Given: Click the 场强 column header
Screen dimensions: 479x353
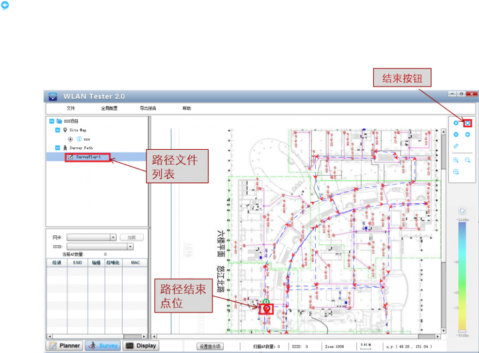Looking at the screenshot, I should point(96,262).
